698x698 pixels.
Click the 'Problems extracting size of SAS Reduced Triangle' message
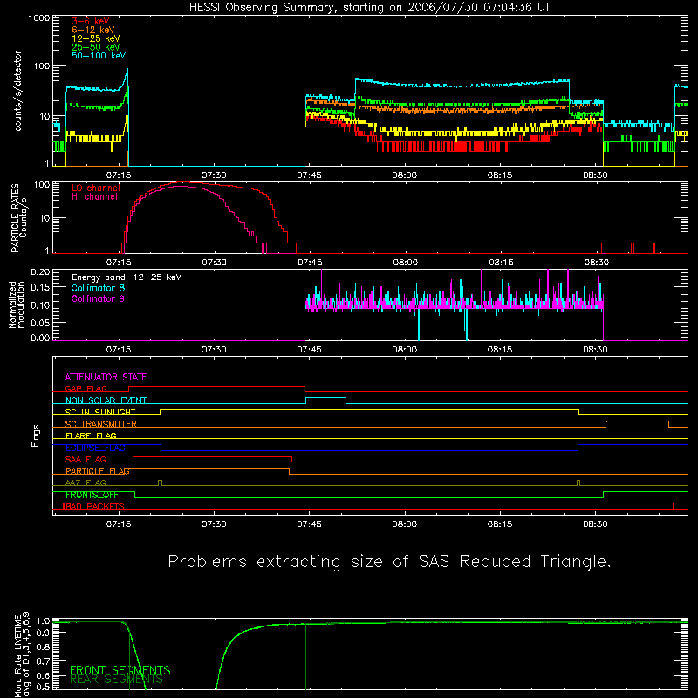point(389,562)
